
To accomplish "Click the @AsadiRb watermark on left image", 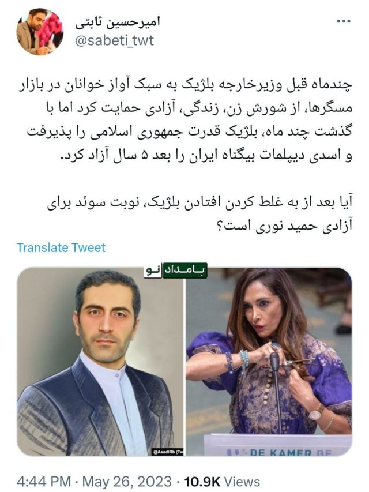I will 168,452.
